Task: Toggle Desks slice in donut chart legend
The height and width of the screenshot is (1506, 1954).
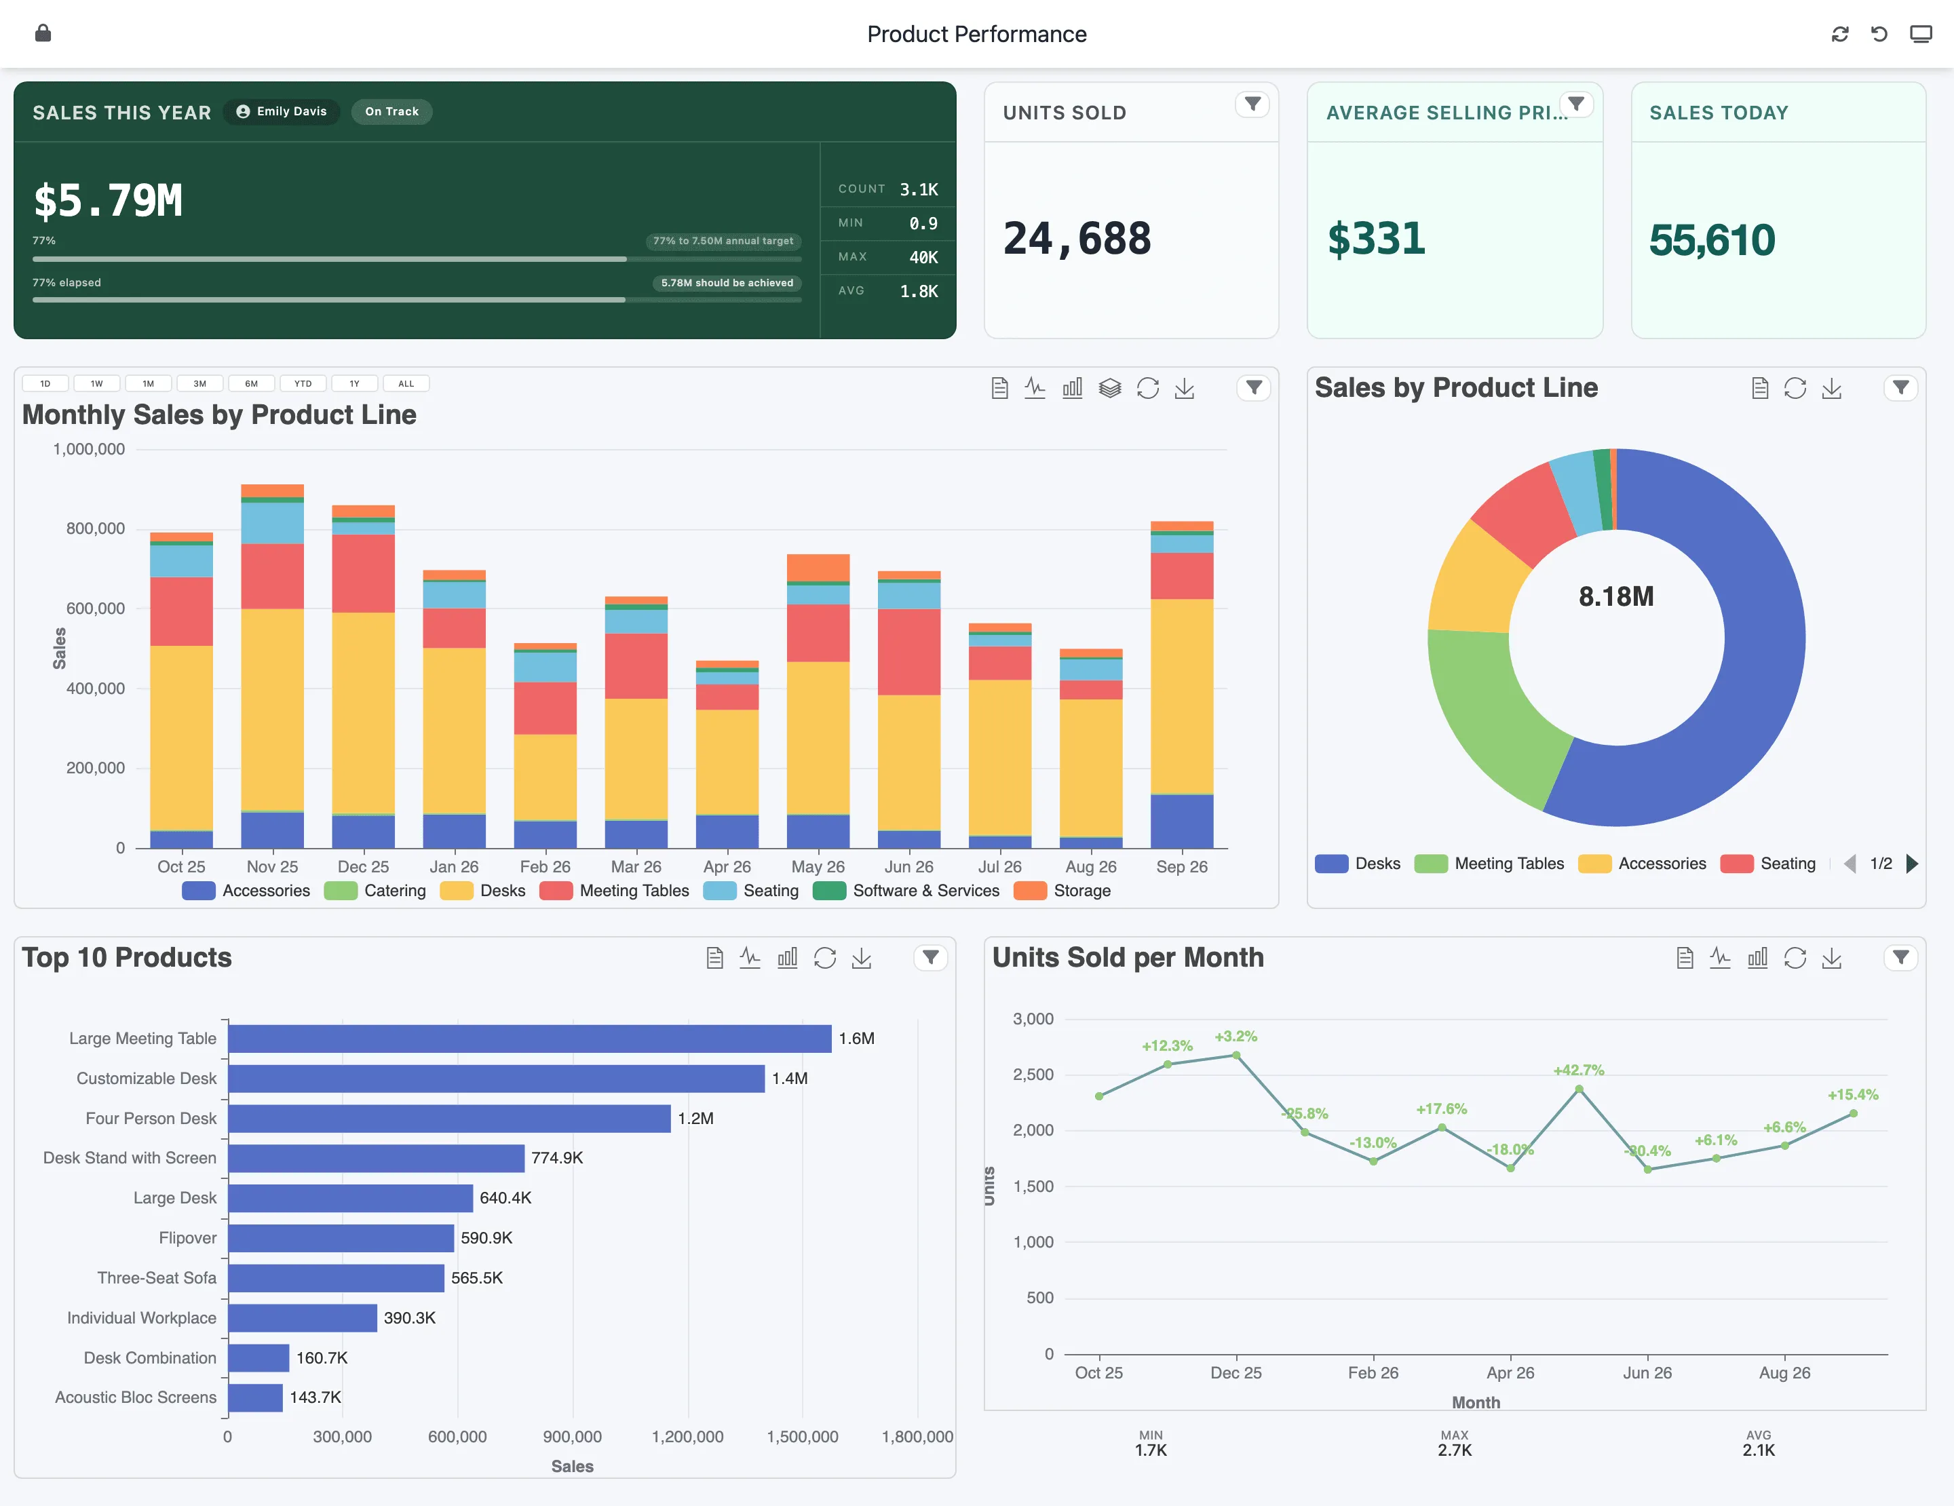Action: click(x=1357, y=864)
